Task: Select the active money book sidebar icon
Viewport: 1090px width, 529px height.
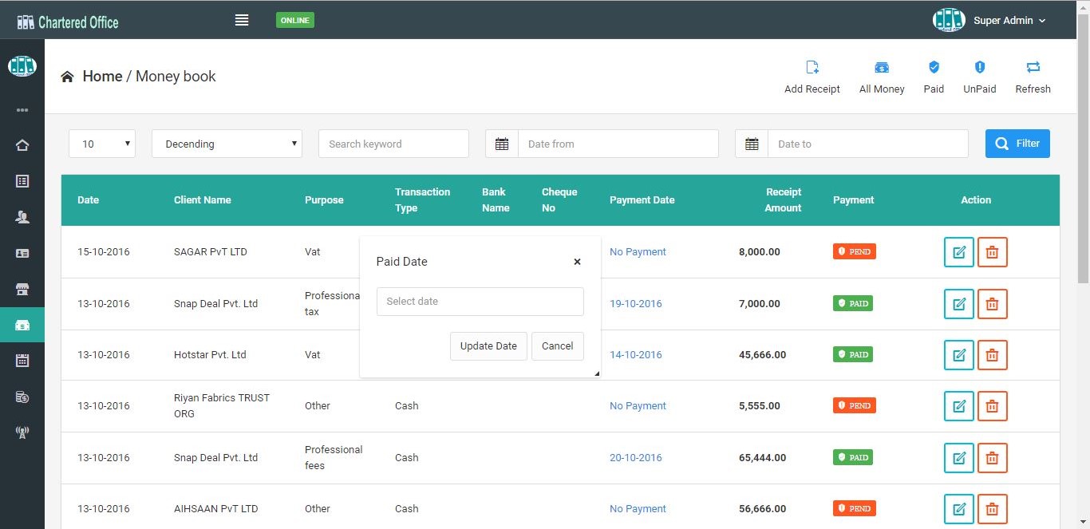Action: [x=22, y=325]
